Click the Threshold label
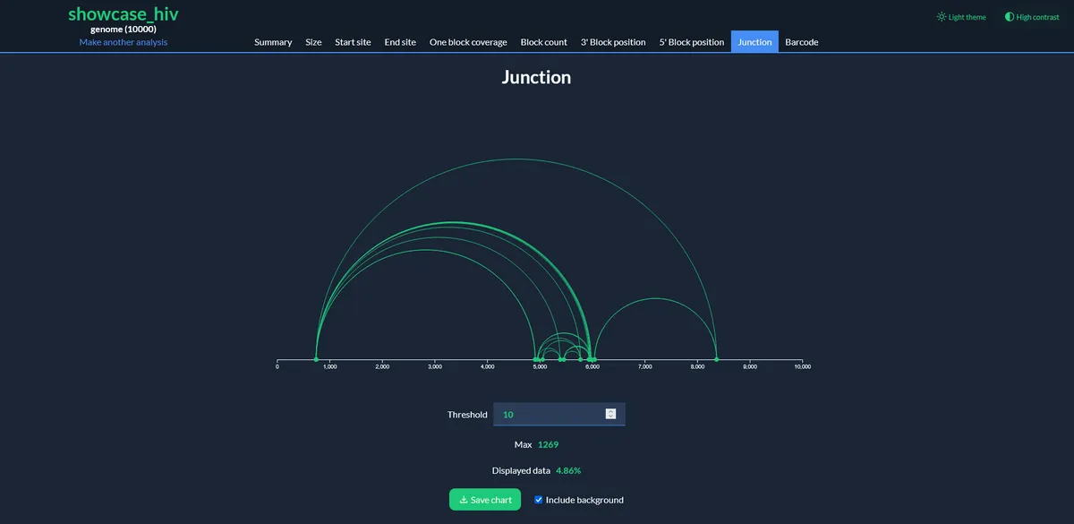1074x524 pixels. pyautogui.click(x=467, y=415)
